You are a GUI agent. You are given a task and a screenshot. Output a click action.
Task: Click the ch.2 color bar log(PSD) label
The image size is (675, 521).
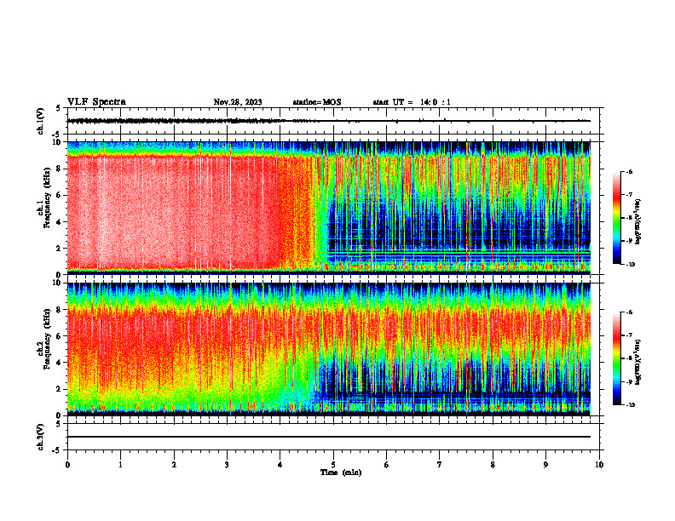point(638,364)
